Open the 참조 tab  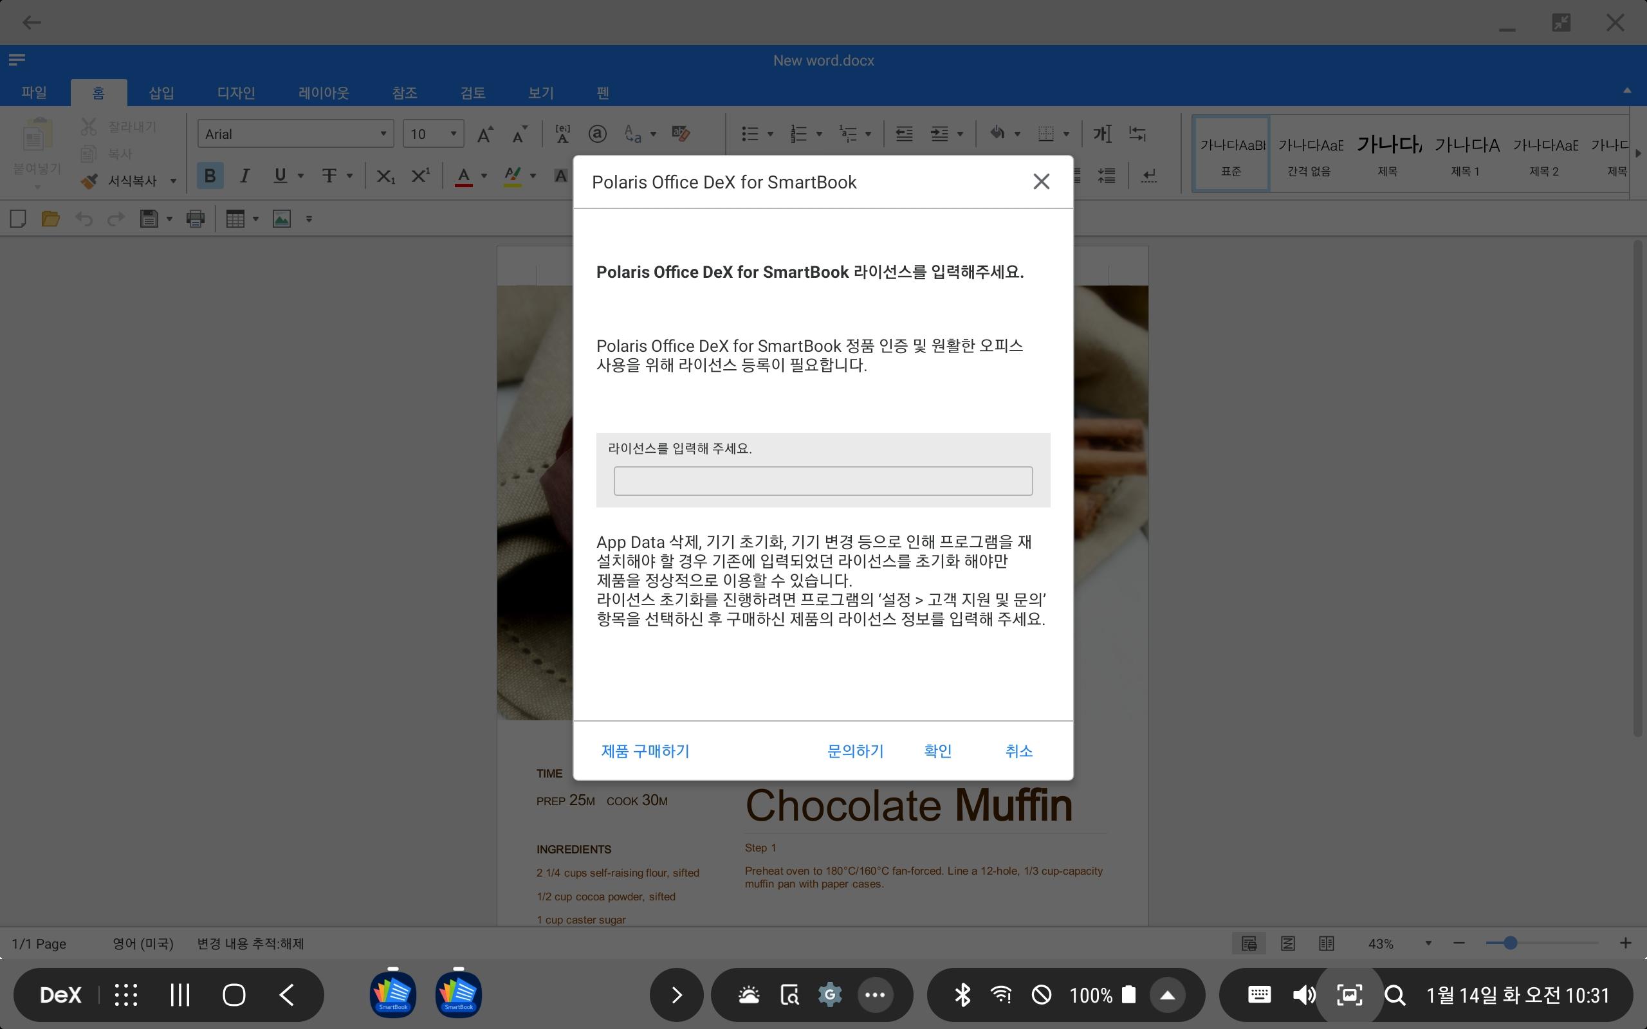(x=404, y=93)
